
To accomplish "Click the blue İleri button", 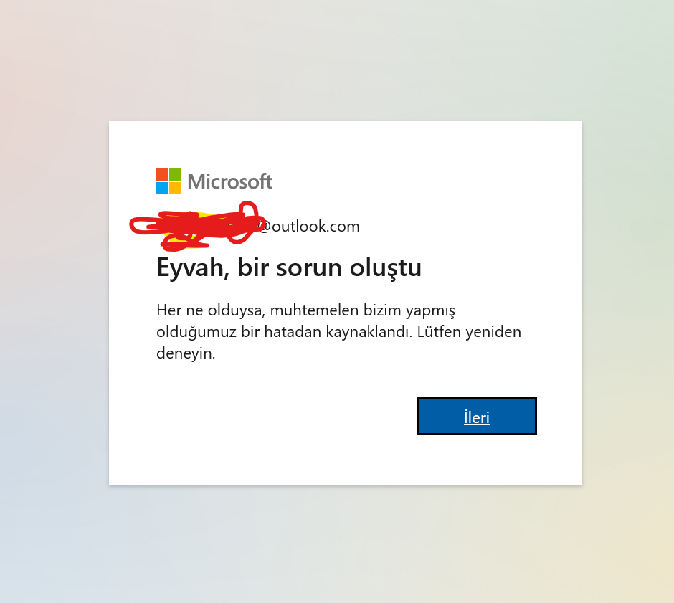I will [x=476, y=416].
